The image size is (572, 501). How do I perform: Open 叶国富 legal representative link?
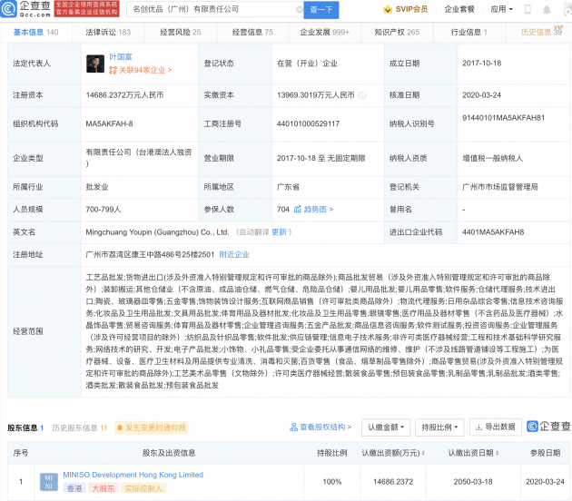point(121,57)
